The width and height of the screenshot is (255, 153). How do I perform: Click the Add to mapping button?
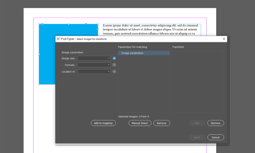[103, 123]
